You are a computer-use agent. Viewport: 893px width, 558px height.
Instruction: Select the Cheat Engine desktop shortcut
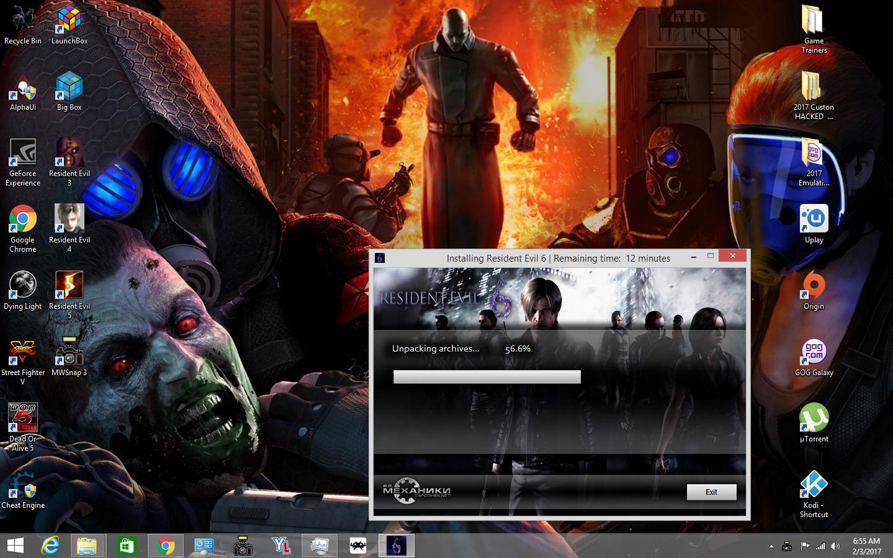point(23,490)
